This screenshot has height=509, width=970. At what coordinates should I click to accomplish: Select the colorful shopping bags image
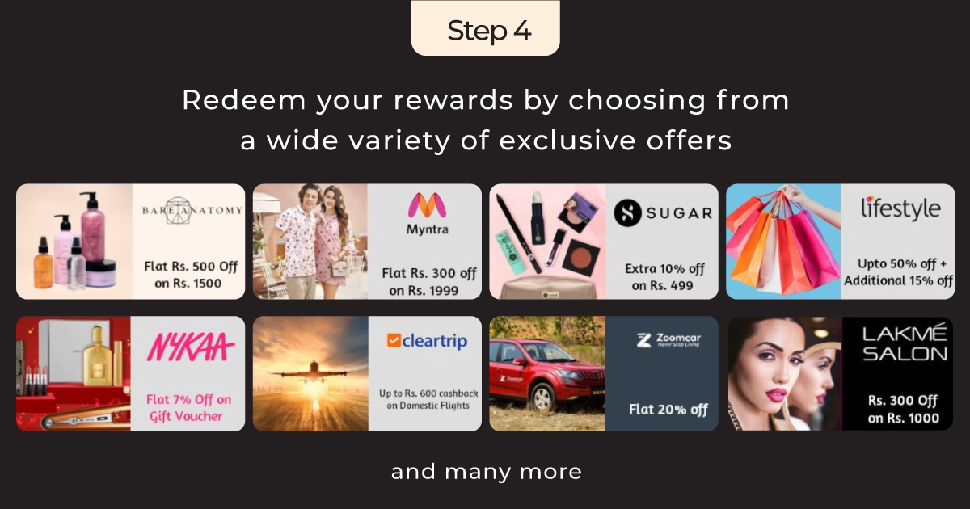tap(784, 242)
